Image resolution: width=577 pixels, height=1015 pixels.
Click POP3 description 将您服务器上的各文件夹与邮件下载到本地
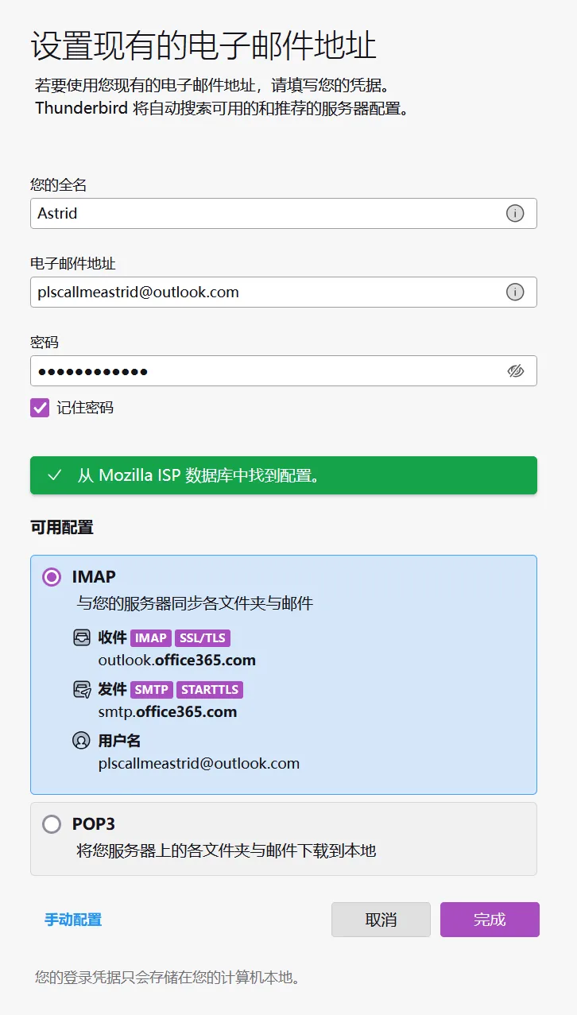(x=227, y=850)
